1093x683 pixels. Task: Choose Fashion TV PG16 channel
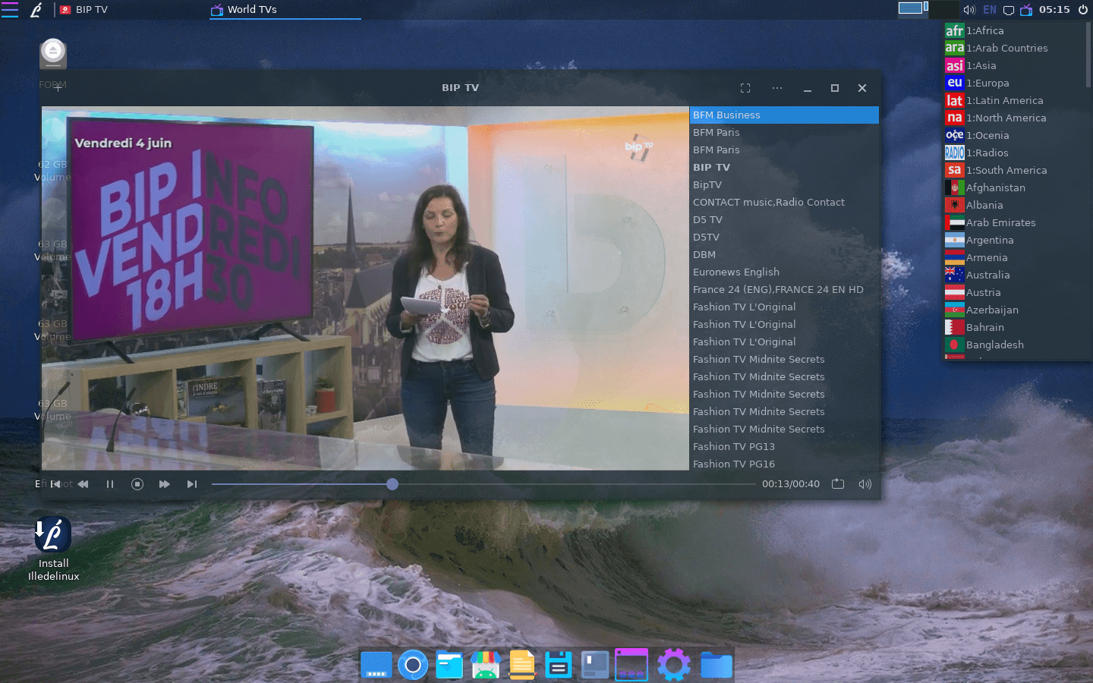pyautogui.click(x=784, y=464)
